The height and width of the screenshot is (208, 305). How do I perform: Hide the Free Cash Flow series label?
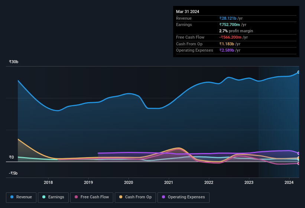tap(95, 197)
